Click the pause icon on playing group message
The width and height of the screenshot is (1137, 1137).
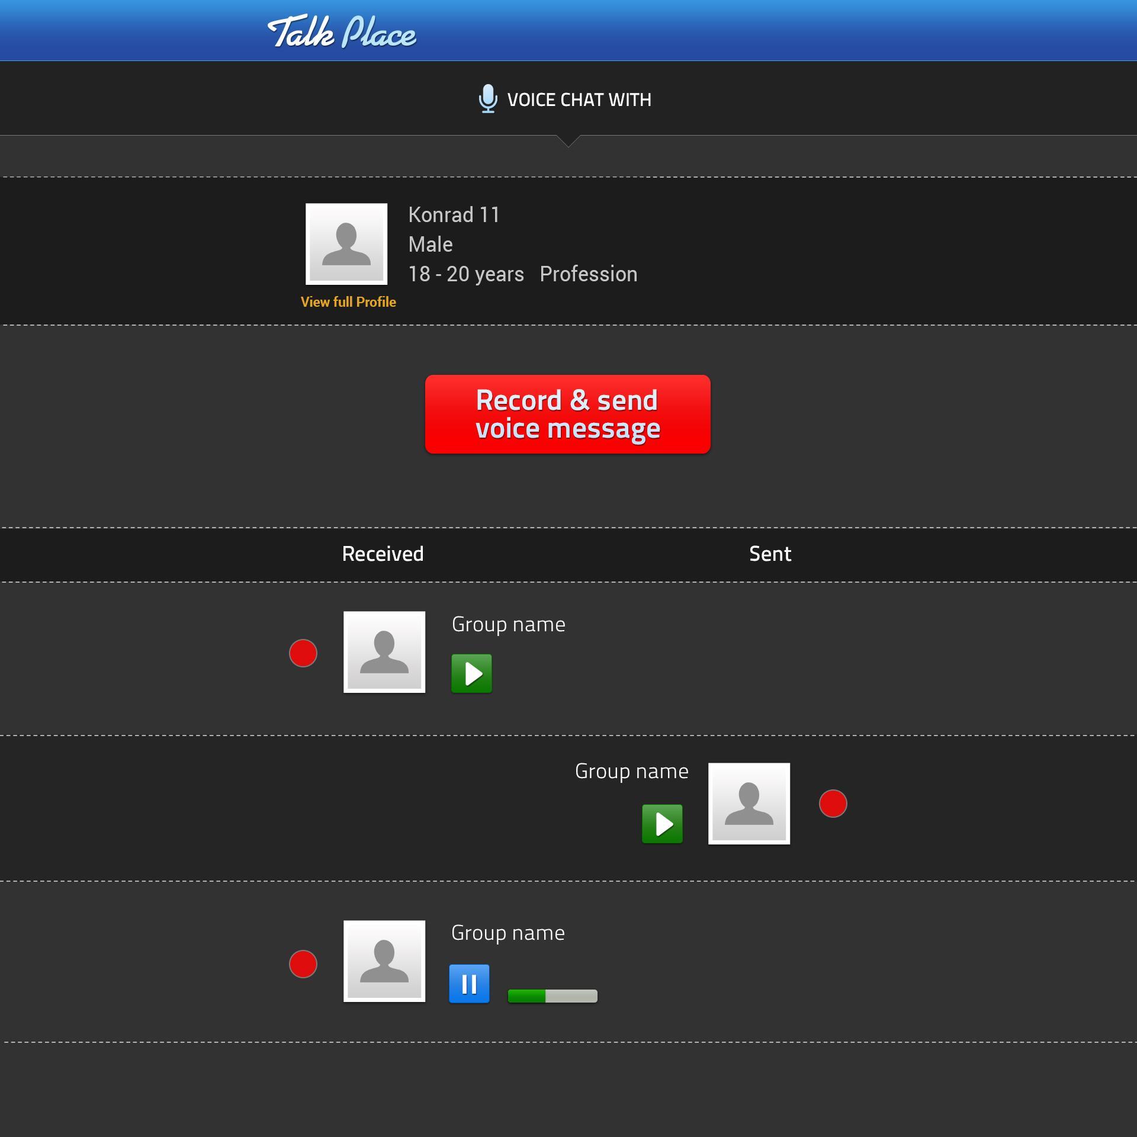[470, 984]
